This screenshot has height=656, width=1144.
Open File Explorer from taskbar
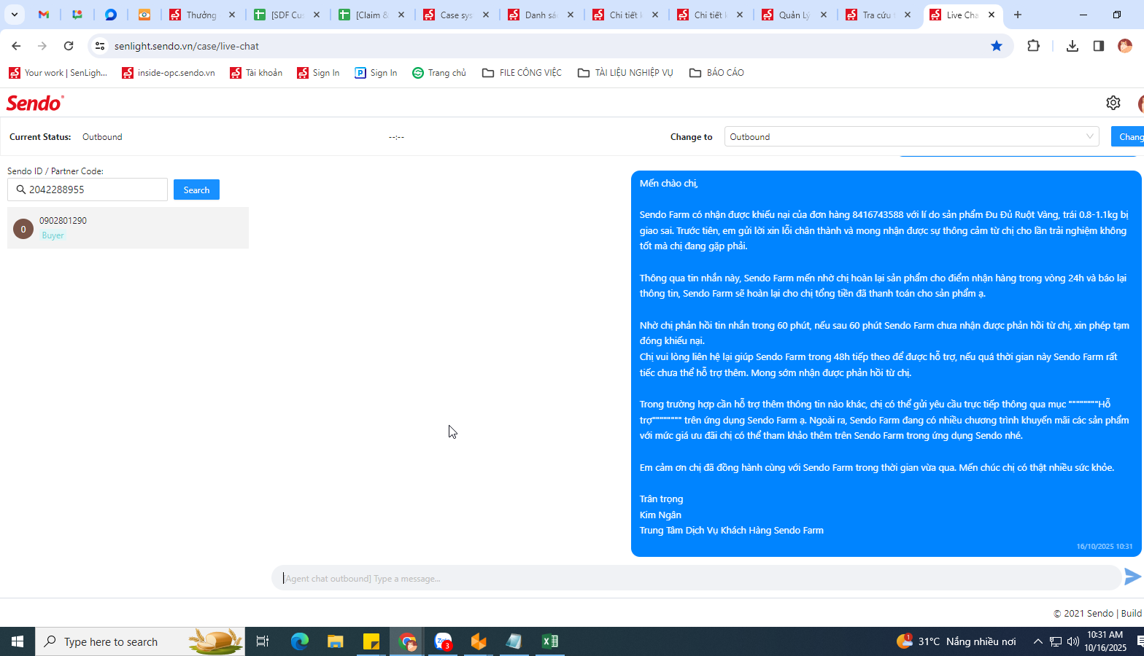tap(335, 641)
